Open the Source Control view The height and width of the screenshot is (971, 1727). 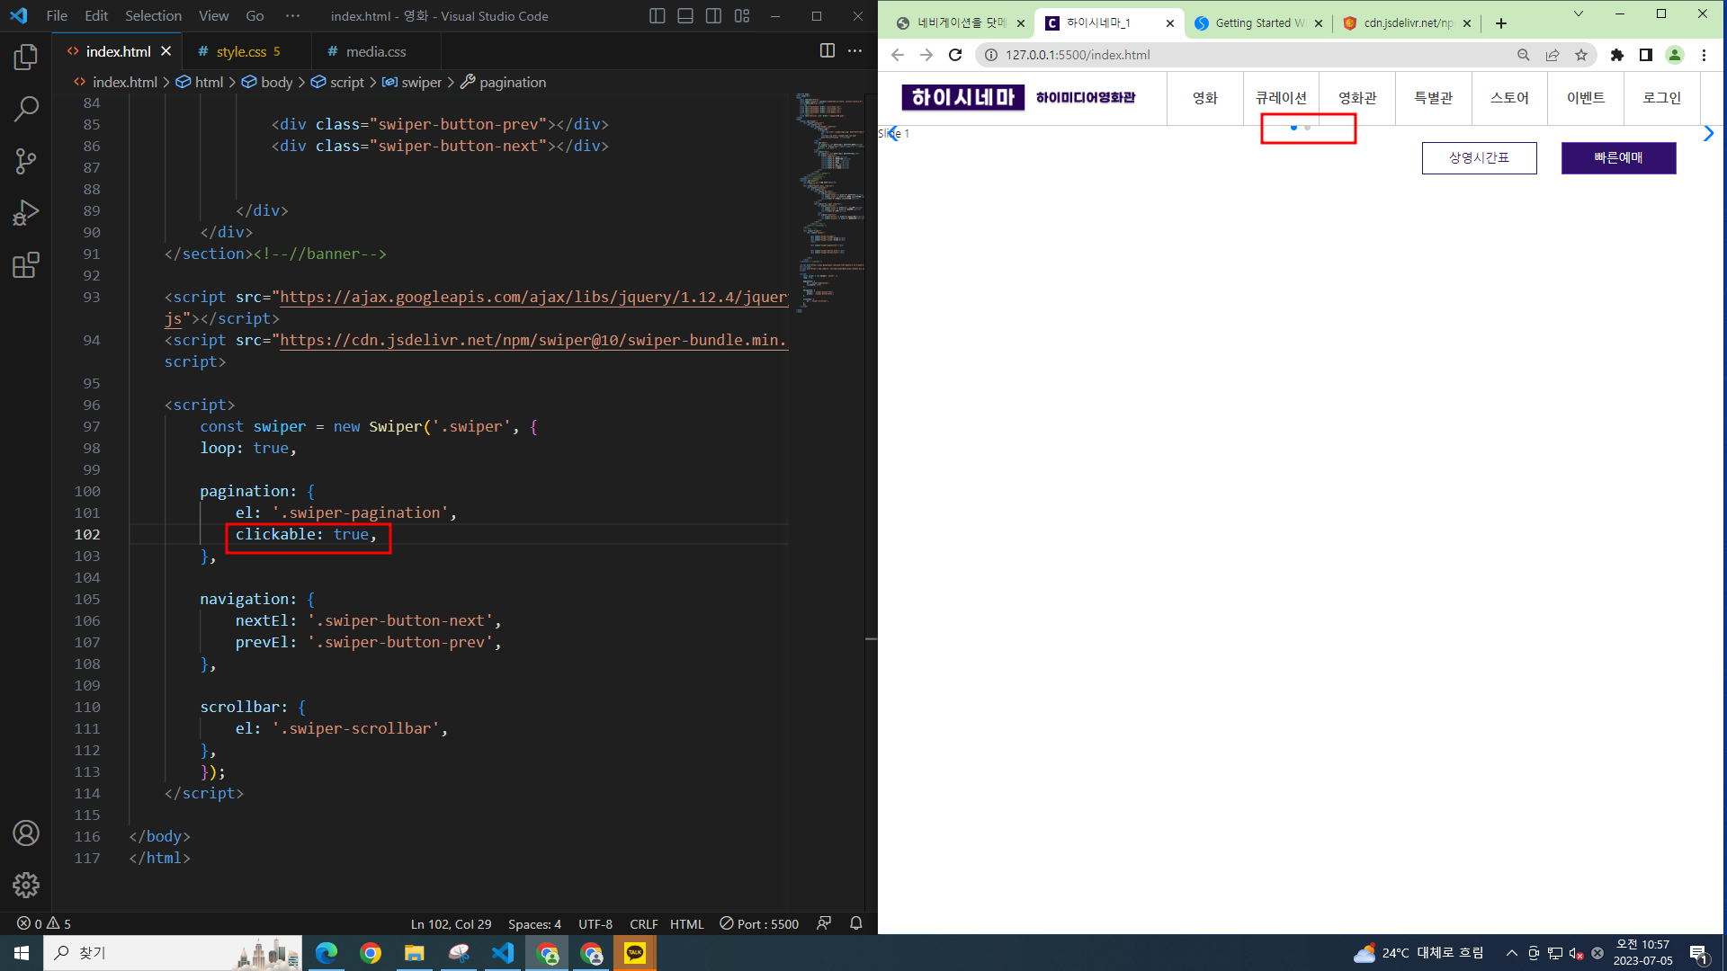[x=26, y=162]
